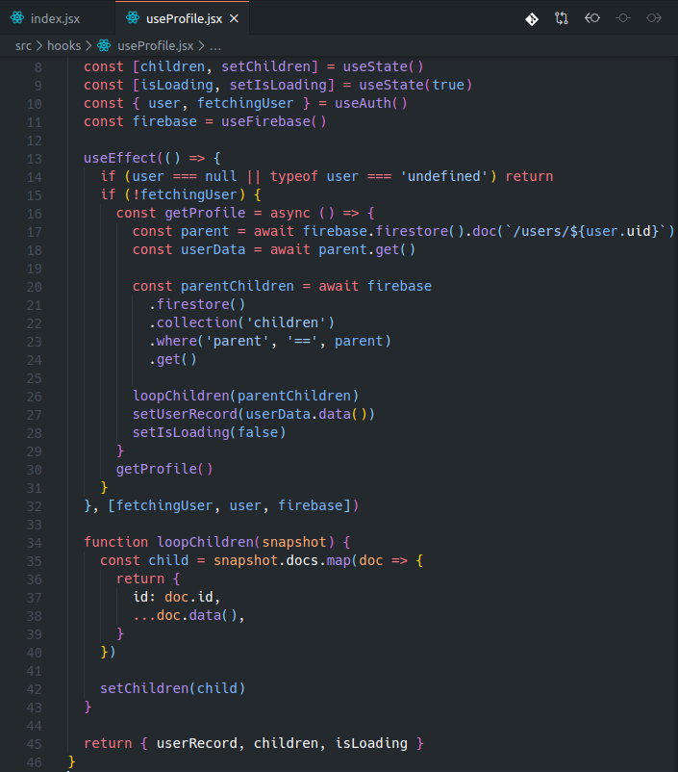This screenshot has height=772, width=678.
Task: Click 'setChildren(child)' on line 42
Action: click(x=172, y=689)
